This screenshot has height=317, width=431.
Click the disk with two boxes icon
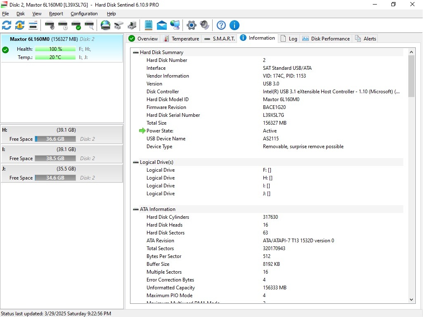(119, 25)
